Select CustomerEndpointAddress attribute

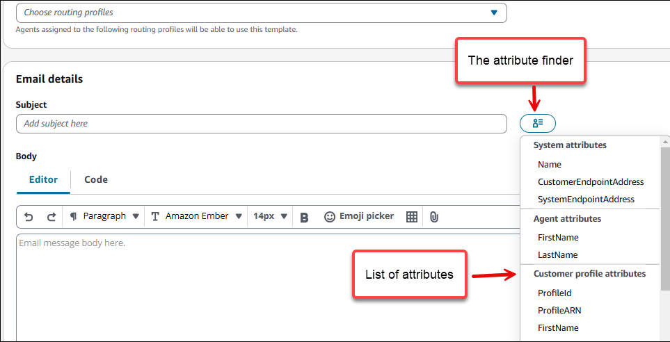pyautogui.click(x=591, y=182)
